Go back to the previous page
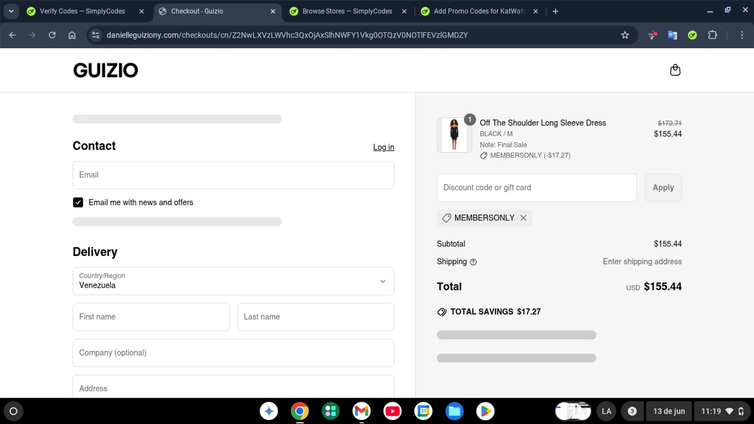Viewport: 754px width, 424px height. point(13,35)
